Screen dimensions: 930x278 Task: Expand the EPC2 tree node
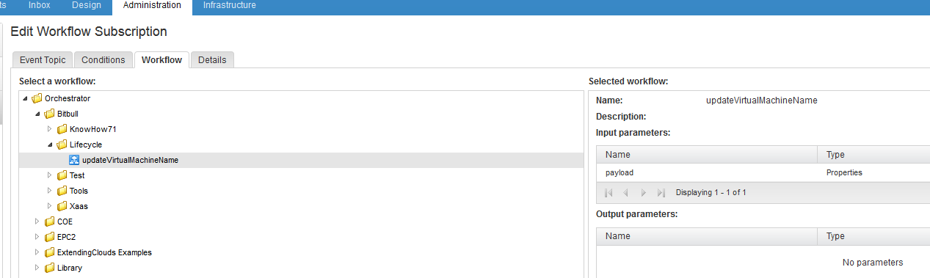coord(37,237)
